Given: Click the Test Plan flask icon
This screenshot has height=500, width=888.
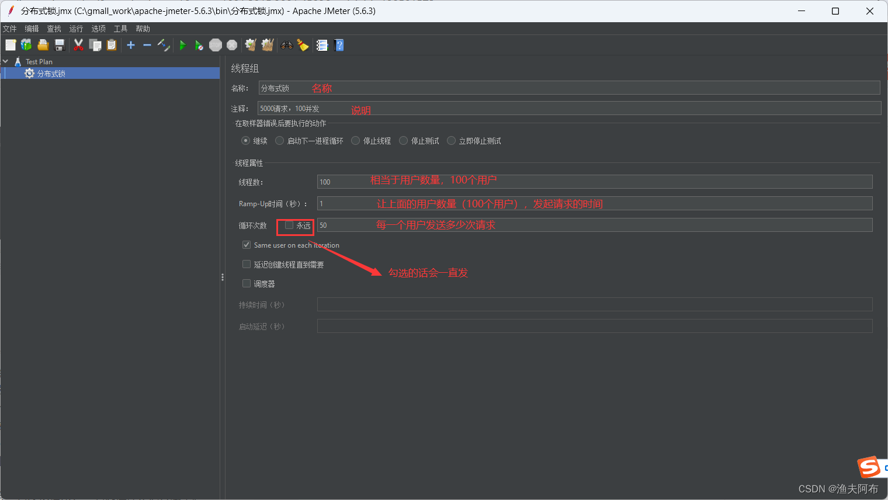Looking at the screenshot, I should [x=18, y=61].
